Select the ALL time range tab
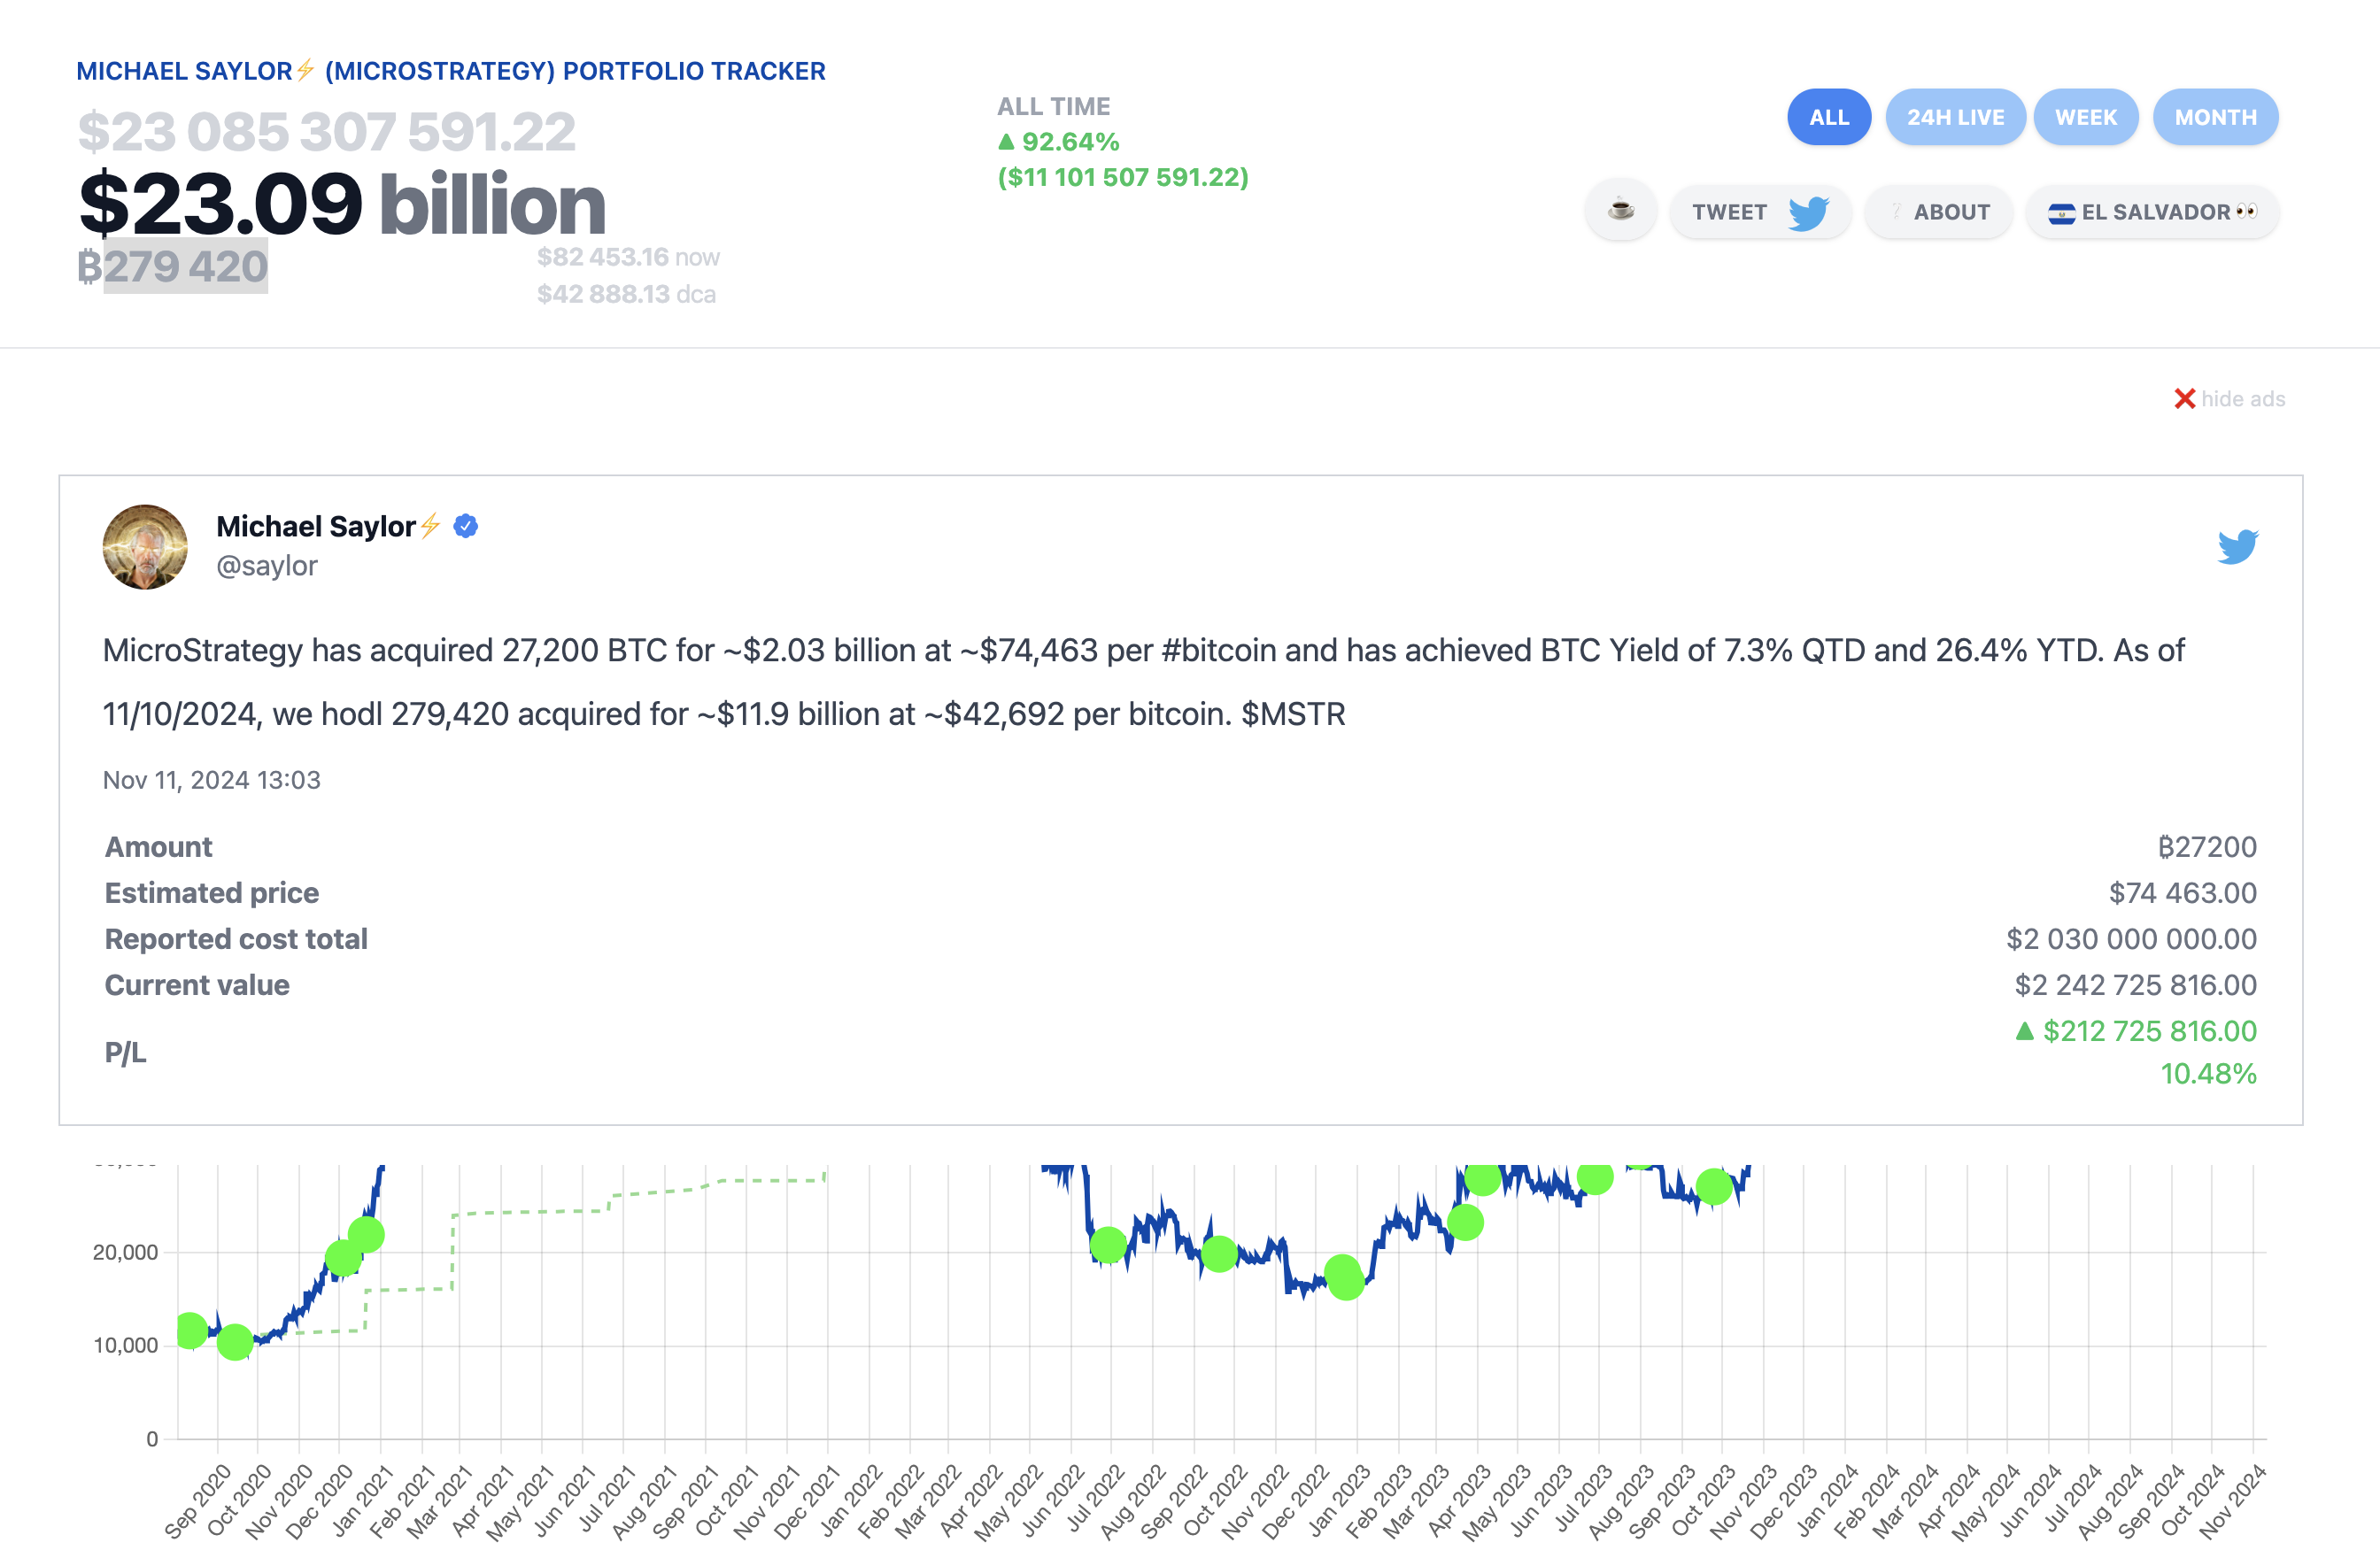 point(1828,117)
